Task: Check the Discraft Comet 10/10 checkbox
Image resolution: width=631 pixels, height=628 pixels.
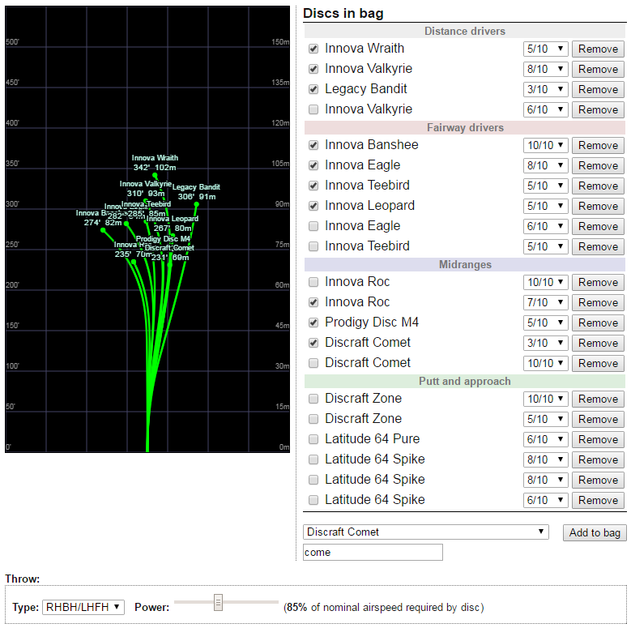Action: click(313, 363)
